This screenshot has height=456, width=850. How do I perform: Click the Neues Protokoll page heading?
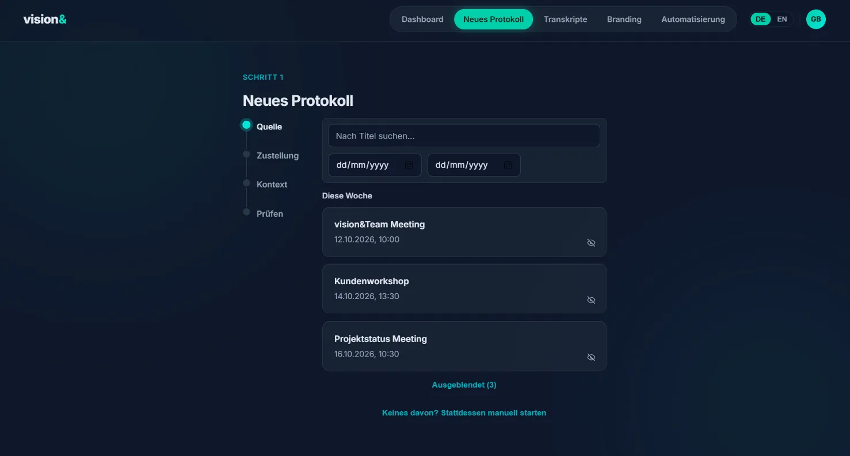pyautogui.click(x=298, y=101)
